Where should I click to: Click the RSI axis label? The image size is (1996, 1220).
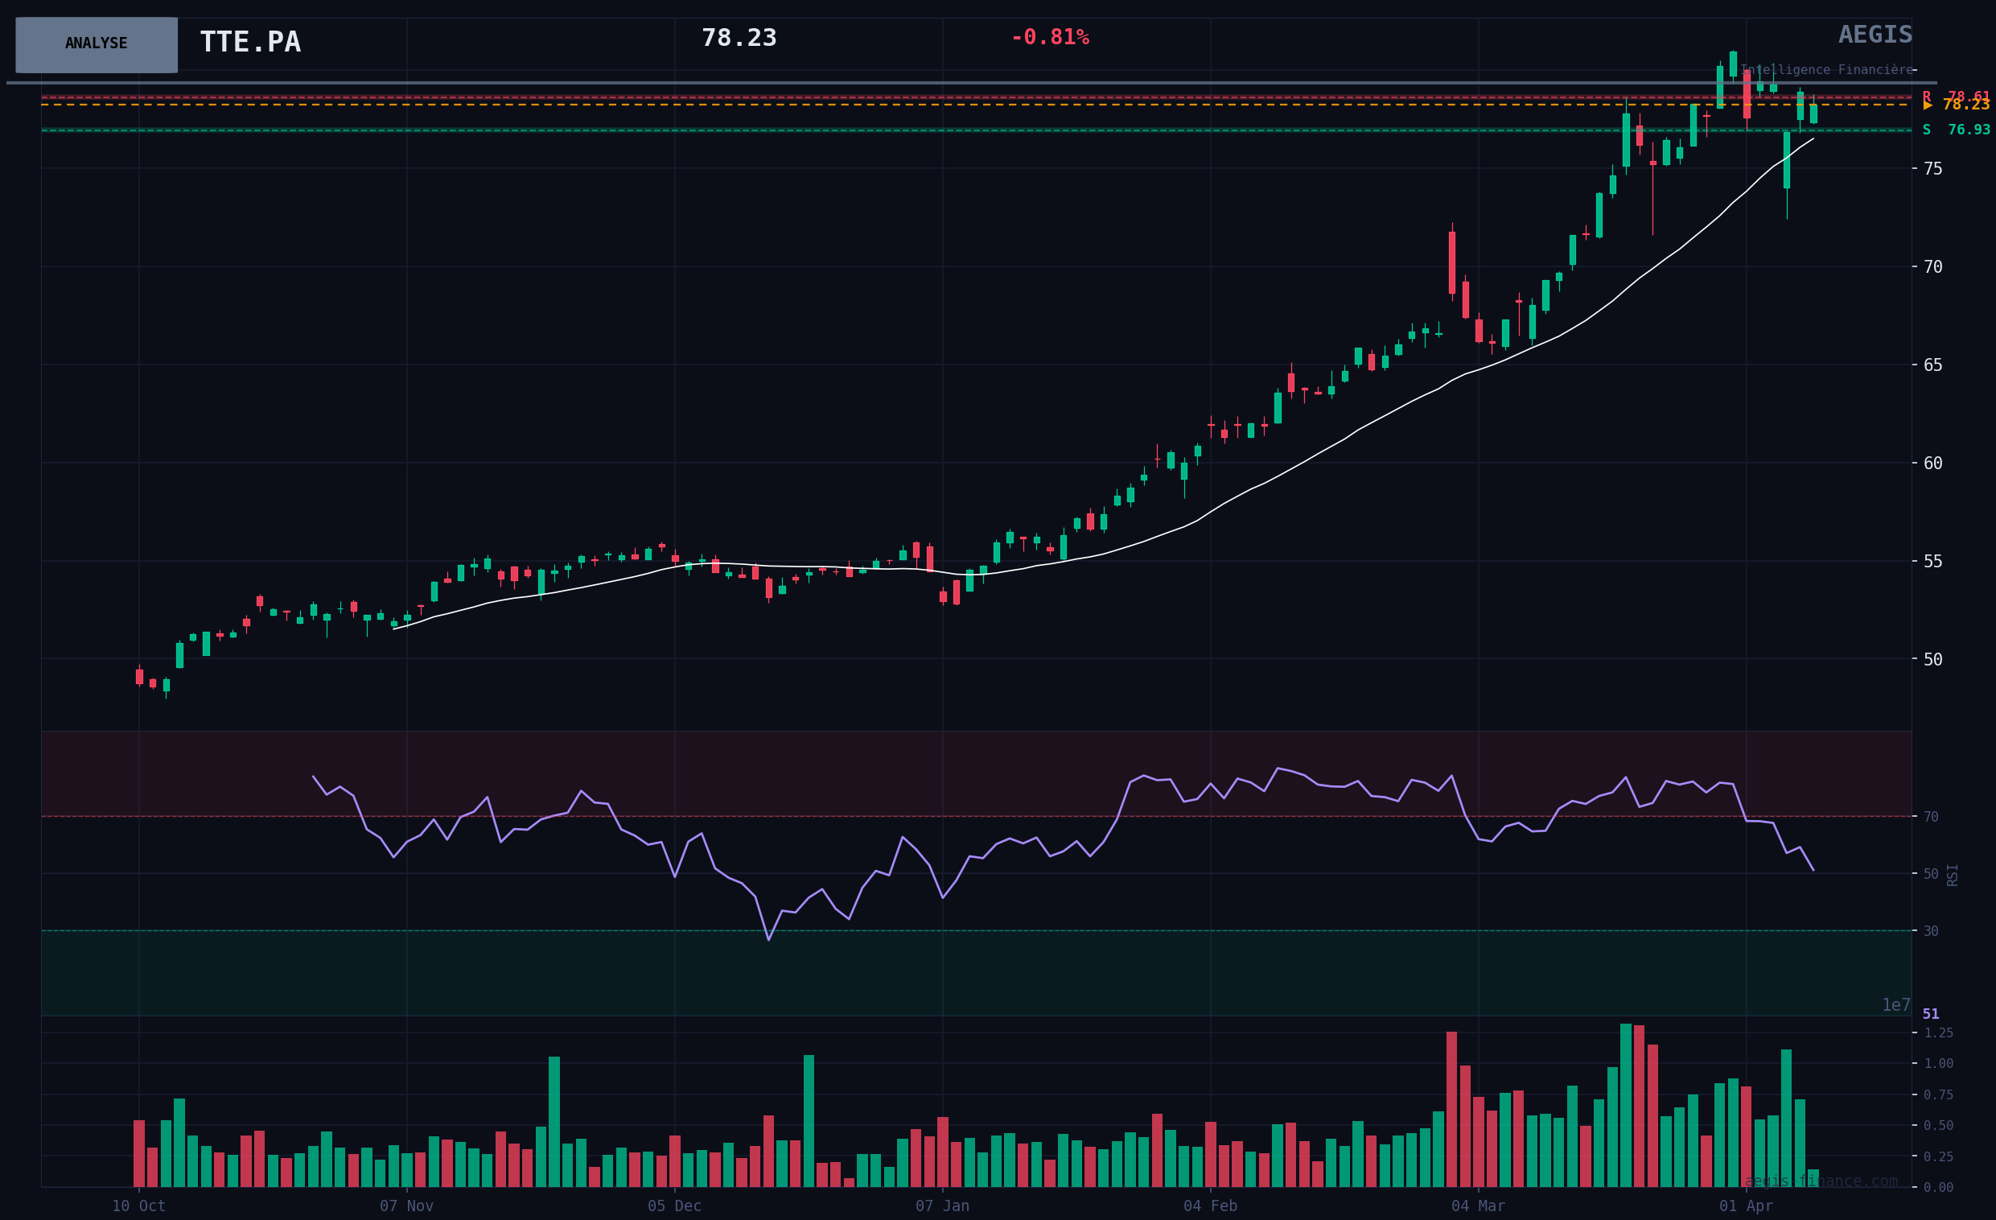pos(1953,875)
